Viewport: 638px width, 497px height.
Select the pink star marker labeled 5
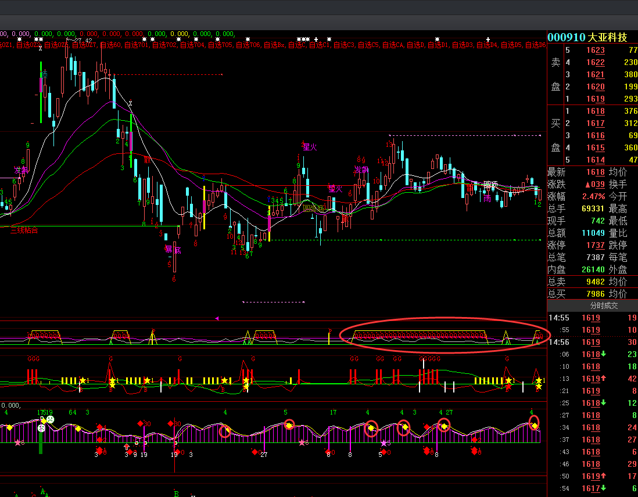pos(383,443)
